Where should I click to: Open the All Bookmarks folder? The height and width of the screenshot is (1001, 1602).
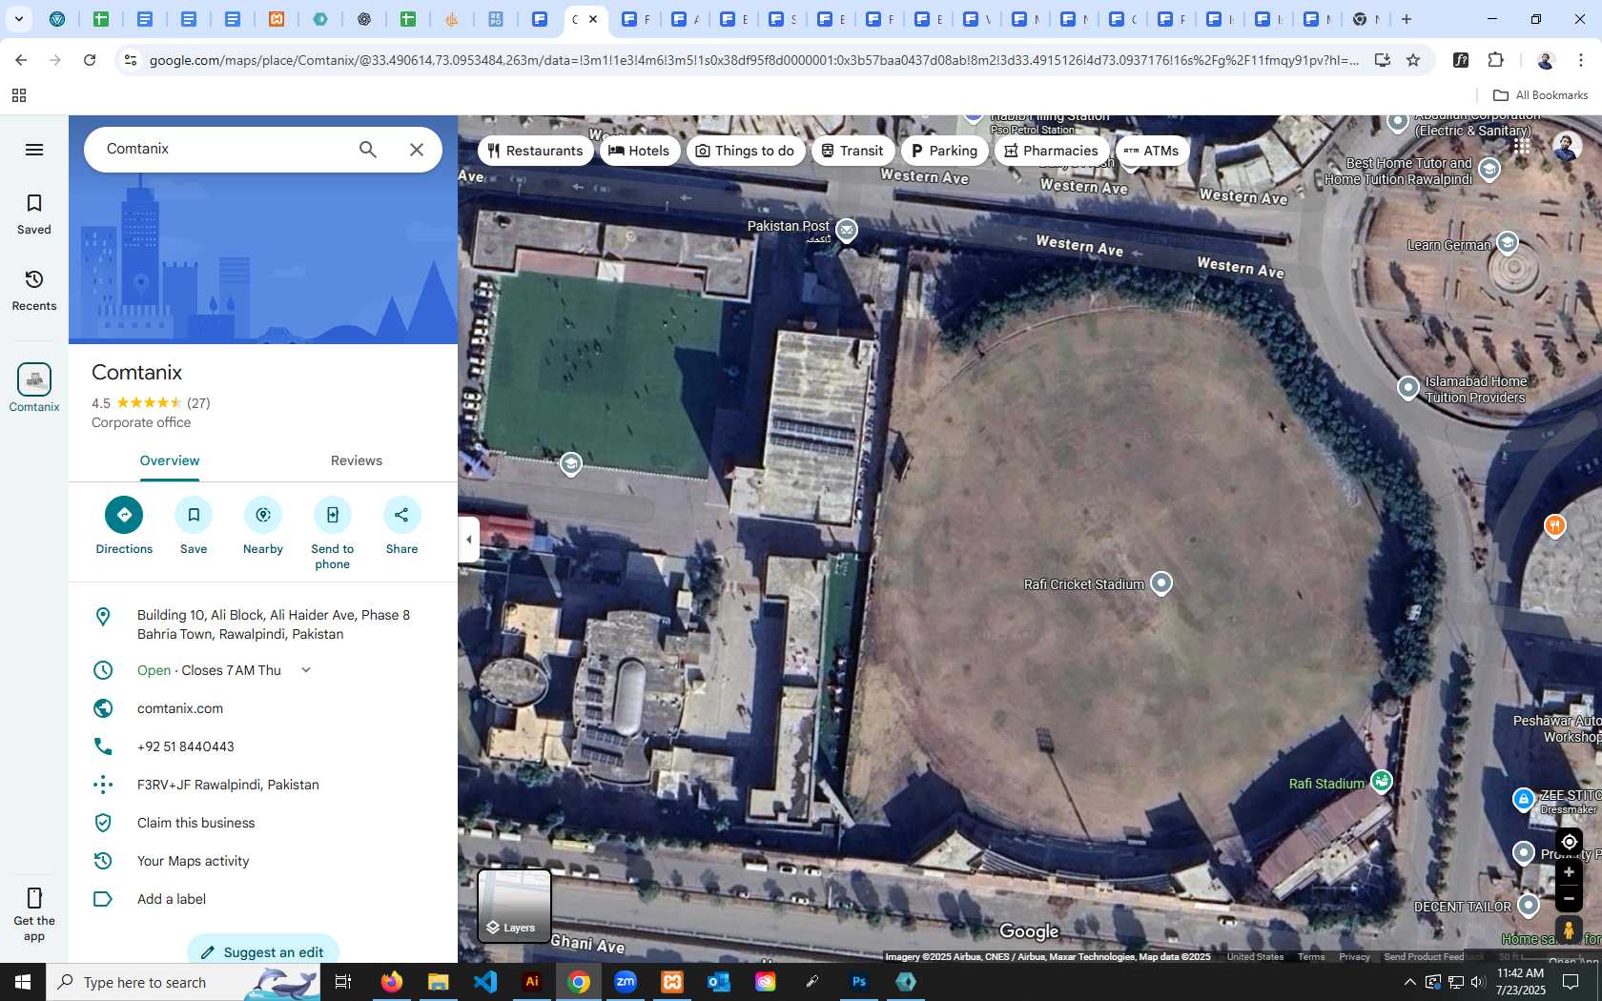click(1540, 95)
